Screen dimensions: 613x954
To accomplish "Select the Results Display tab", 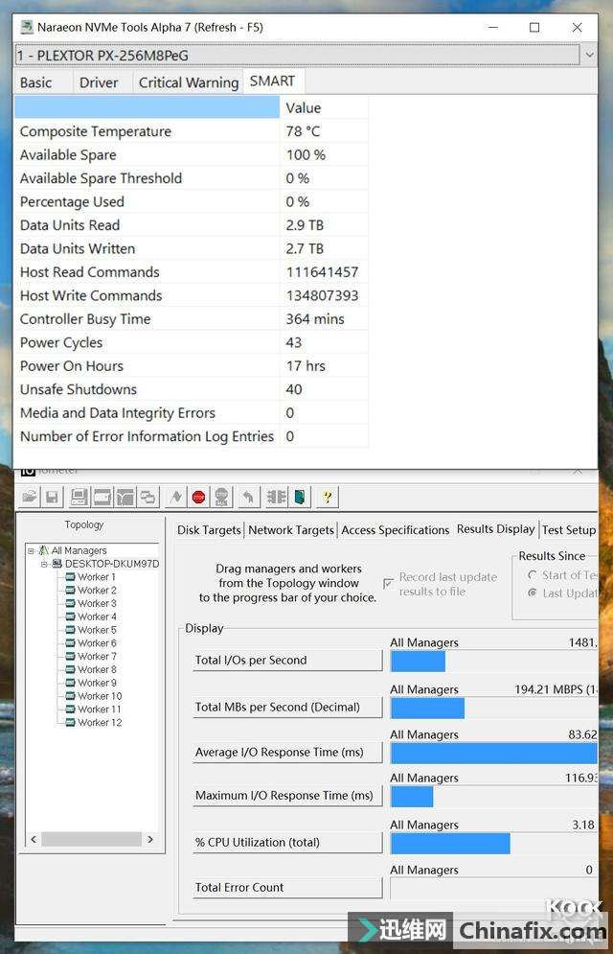I will click(496, 528).
